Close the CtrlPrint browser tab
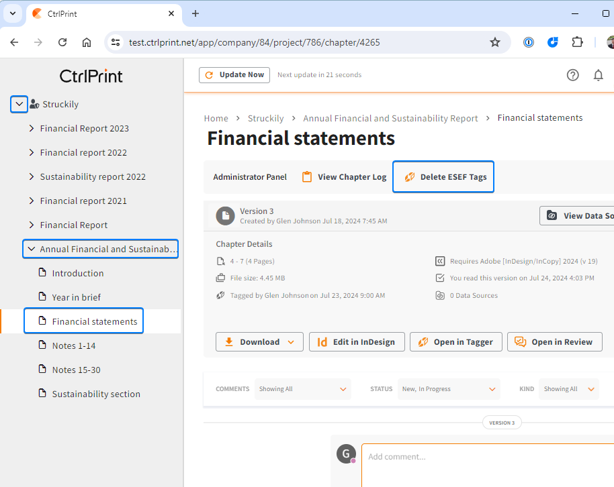Viewport: 614px width, 487px height. point(171,13)
